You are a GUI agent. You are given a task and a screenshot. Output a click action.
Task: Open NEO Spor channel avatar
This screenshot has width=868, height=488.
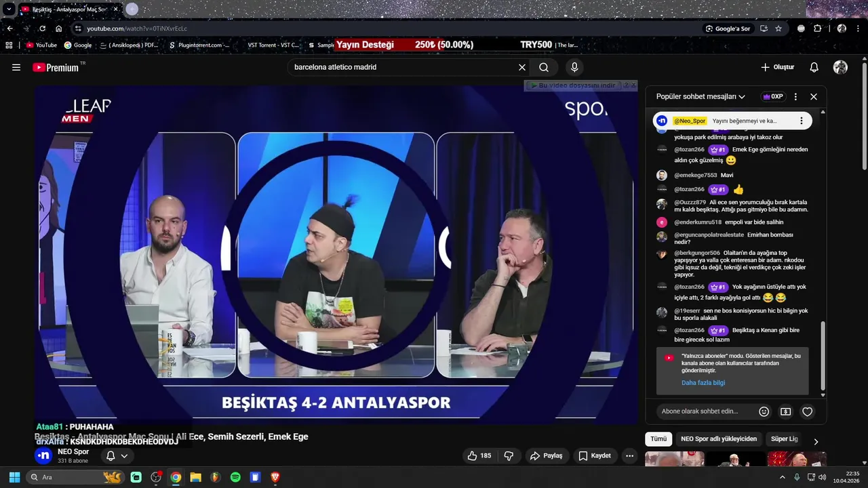[x=43, y=455]
